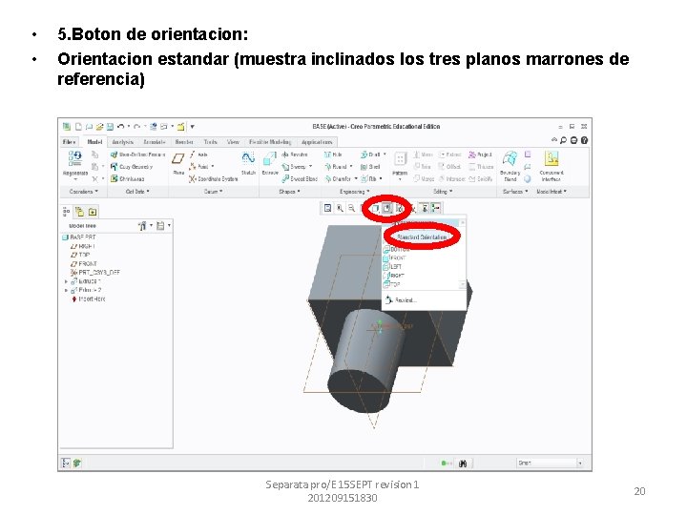Select the Revolve tool

click(x=295, y=154)
